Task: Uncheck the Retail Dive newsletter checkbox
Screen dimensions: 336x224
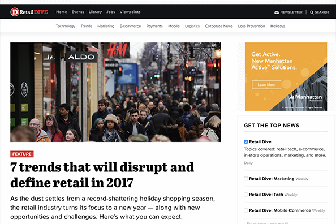Action: click(x=246, y=141)
